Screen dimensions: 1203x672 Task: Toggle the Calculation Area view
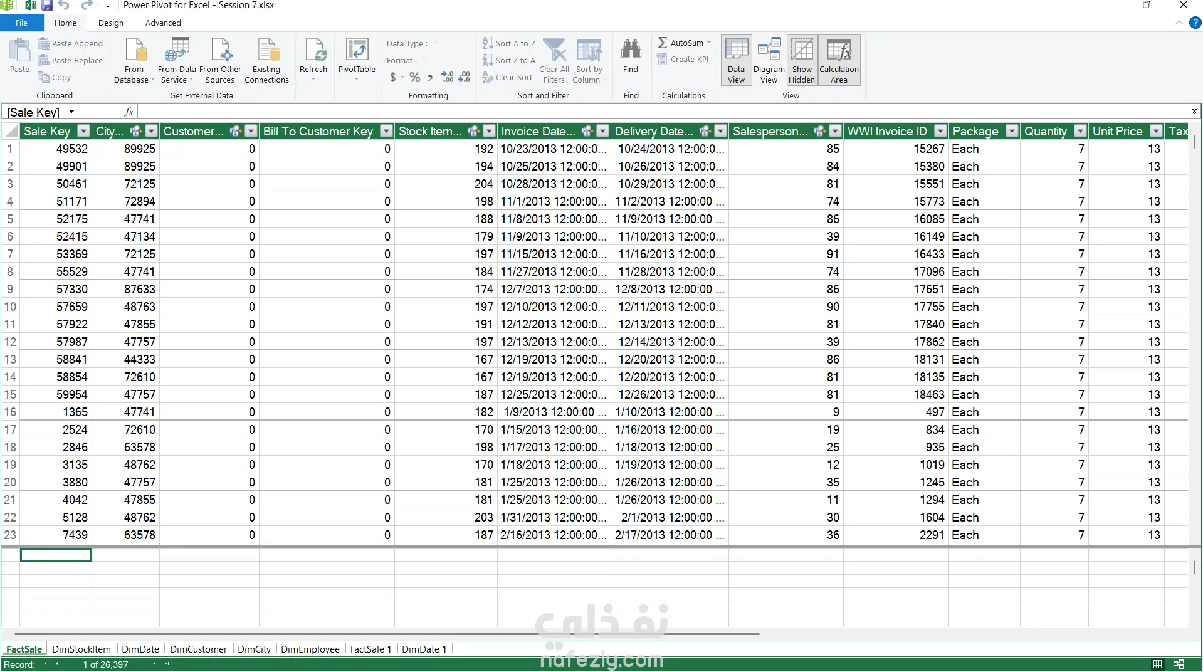[839, 60]
